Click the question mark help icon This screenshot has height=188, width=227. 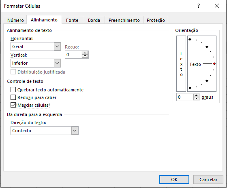point(199,6)
